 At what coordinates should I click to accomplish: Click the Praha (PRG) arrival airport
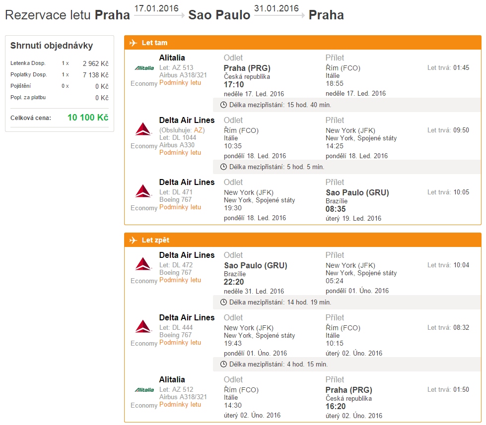click(348, 390)
